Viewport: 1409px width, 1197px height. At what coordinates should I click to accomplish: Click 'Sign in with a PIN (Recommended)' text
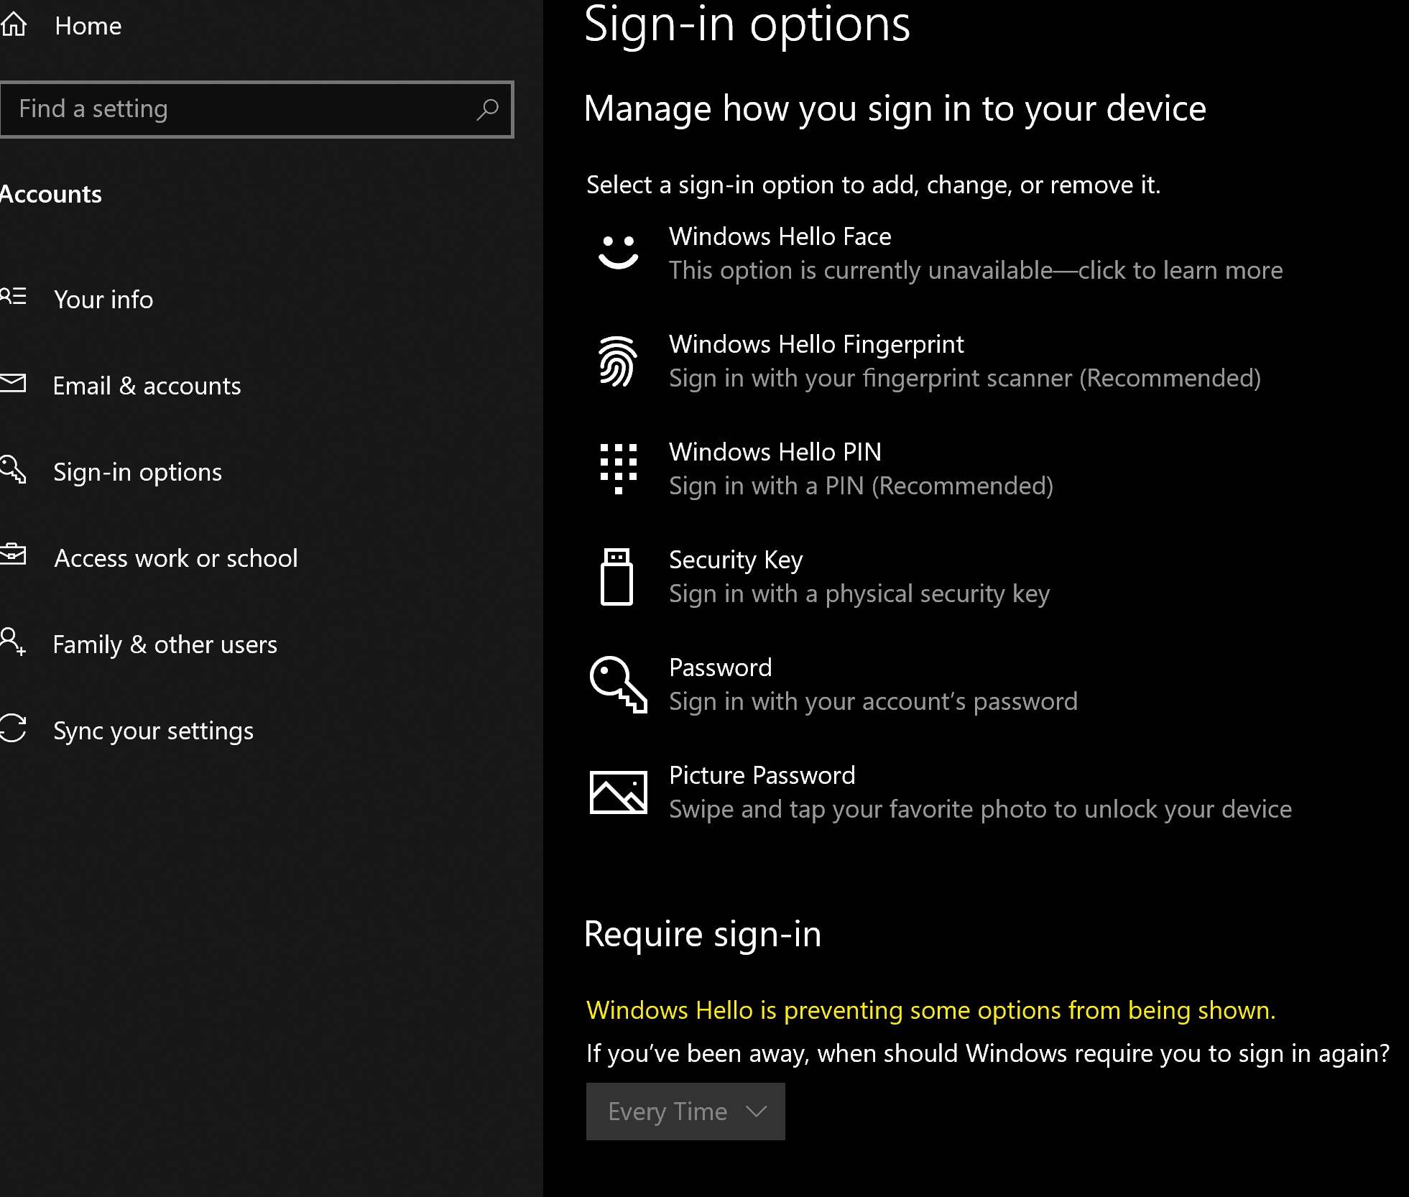(x=861, y=486)
